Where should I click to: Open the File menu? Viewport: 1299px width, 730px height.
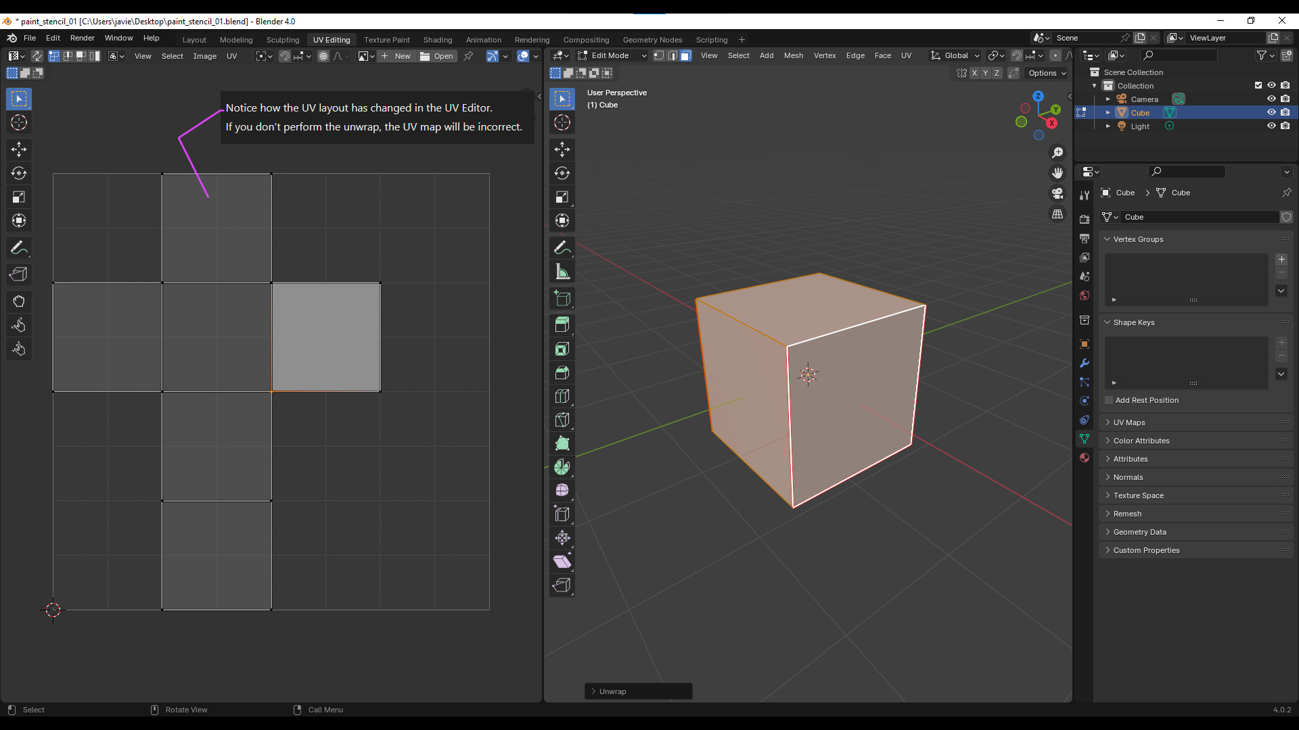point(30,38)
